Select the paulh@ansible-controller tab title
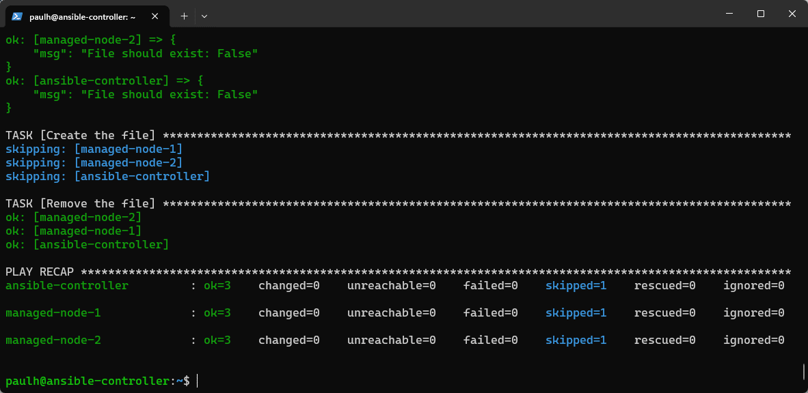Viewport: 808px width, 393px height. pyautogui.click(x=82, y=16)
